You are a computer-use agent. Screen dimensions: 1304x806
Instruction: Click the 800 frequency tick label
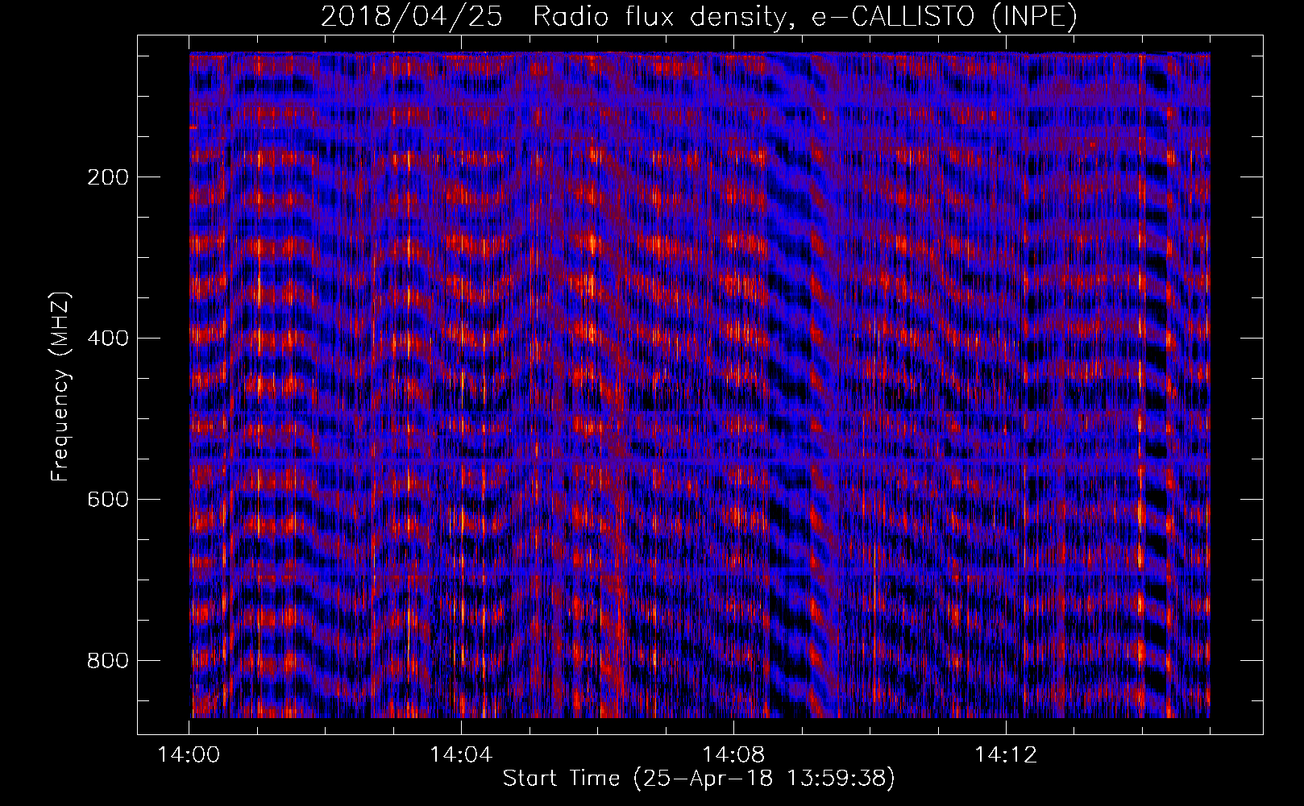coord(108,661)
